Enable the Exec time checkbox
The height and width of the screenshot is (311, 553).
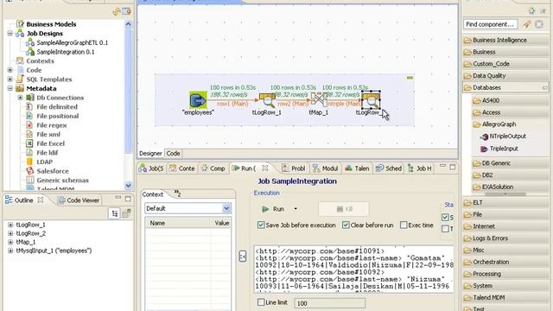pyautogui.click(x=404, y=225)
